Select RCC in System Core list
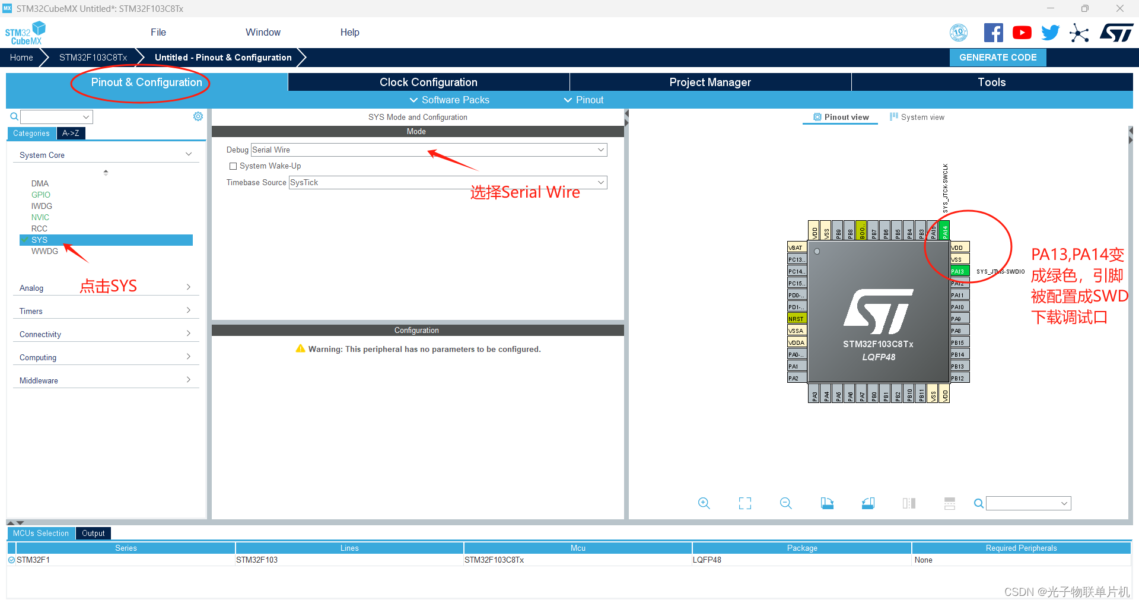 [x=39, y=228]
